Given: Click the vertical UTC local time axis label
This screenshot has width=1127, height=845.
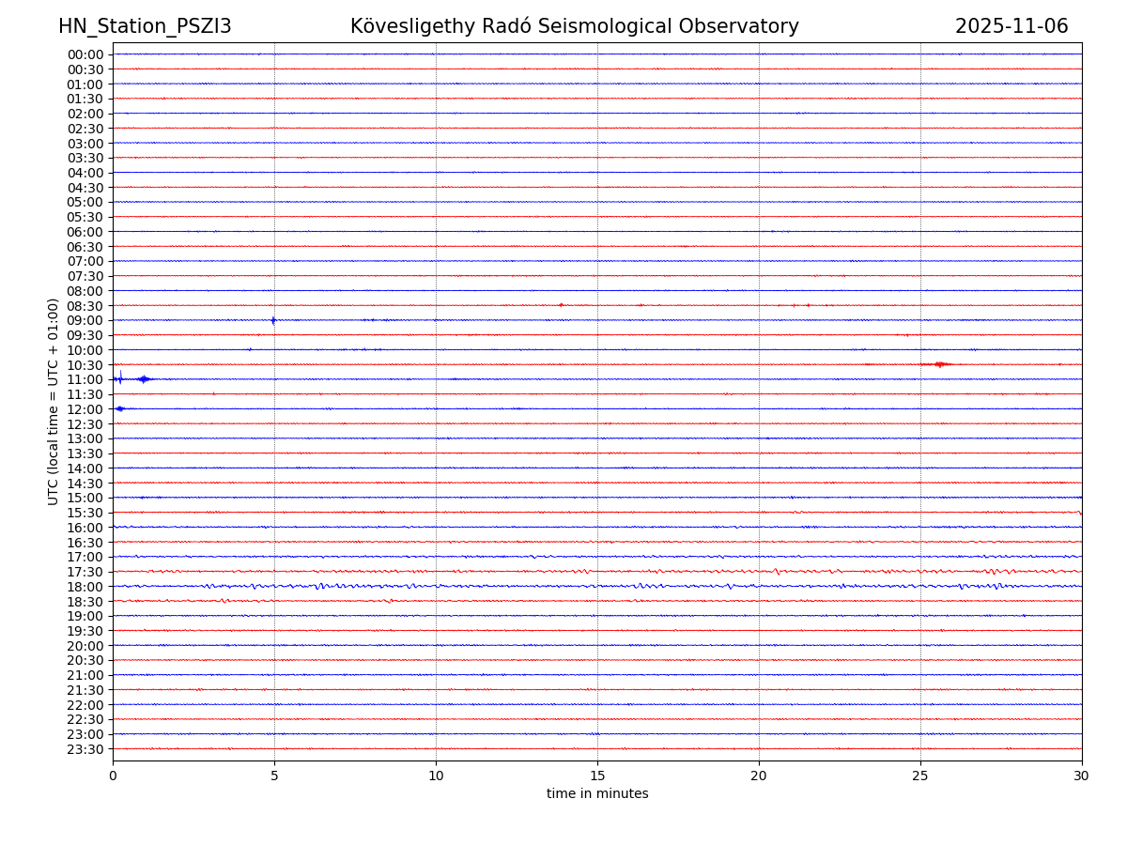Looking at the screenshot, I should 54,401.
